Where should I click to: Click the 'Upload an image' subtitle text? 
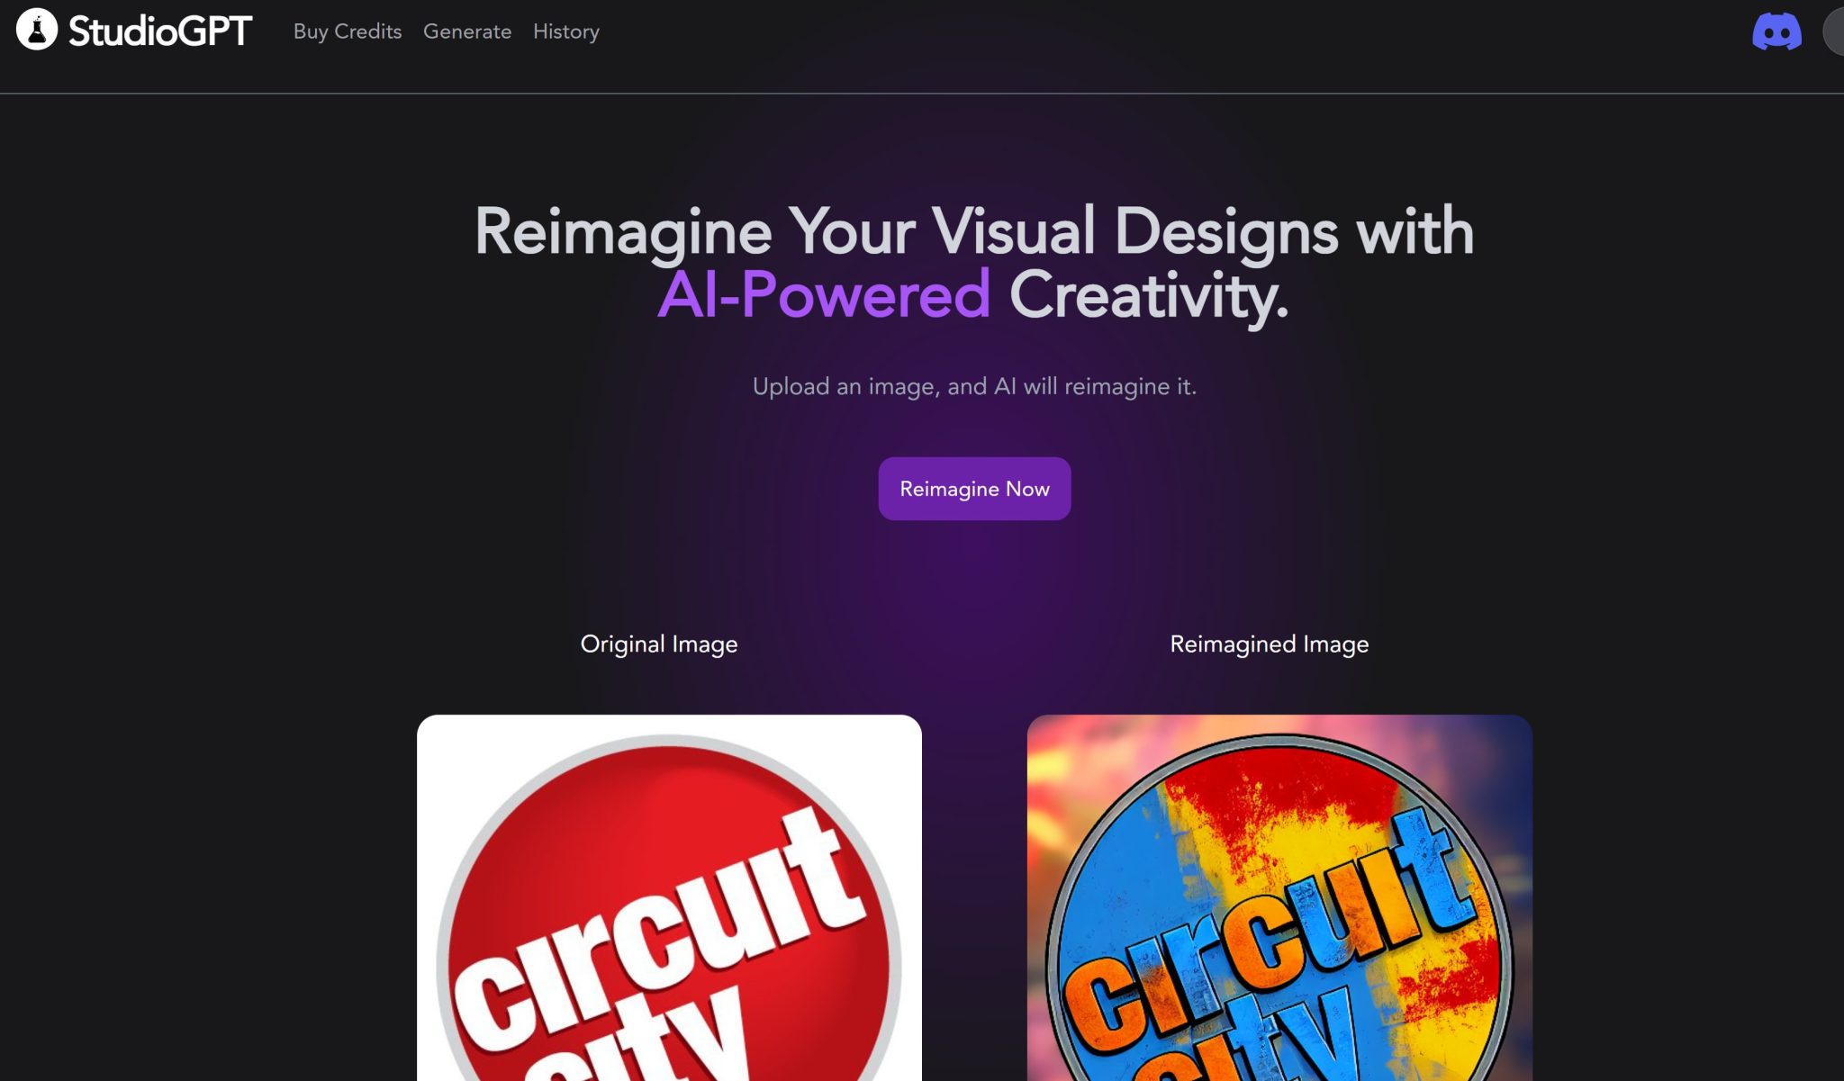[x=974, y=387]
